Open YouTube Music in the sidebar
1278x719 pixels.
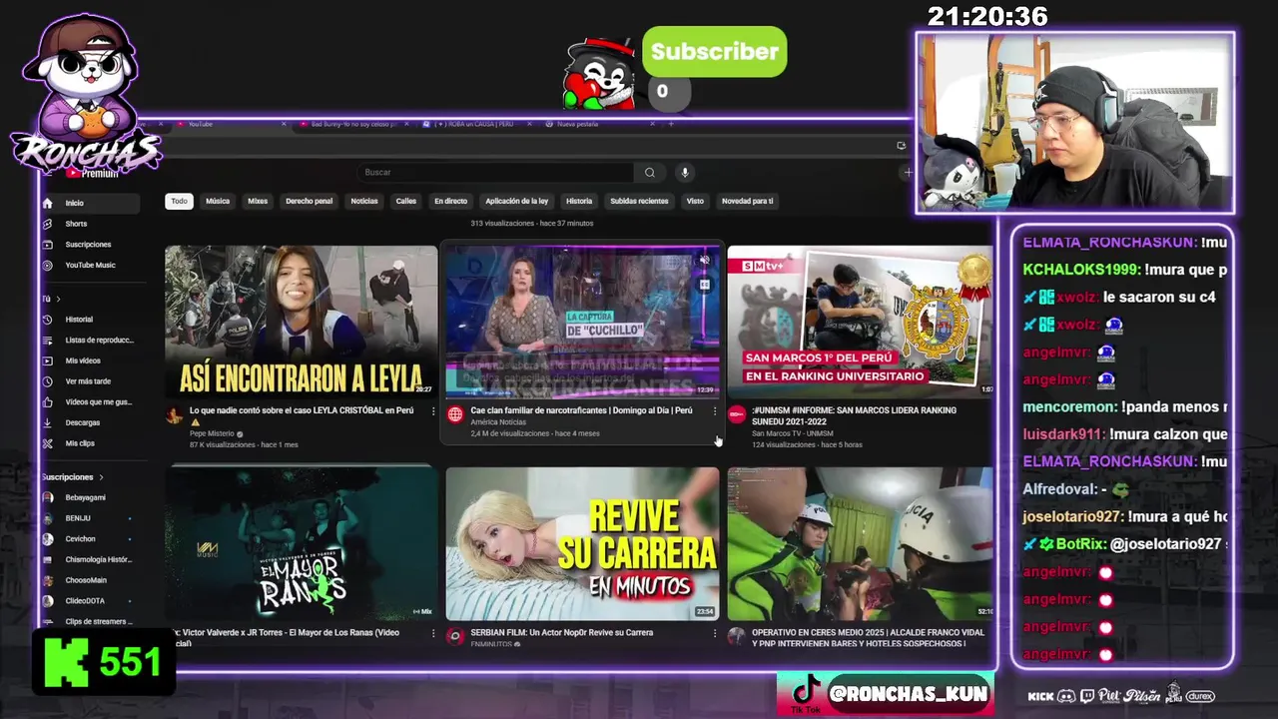[x=90, y=266]
